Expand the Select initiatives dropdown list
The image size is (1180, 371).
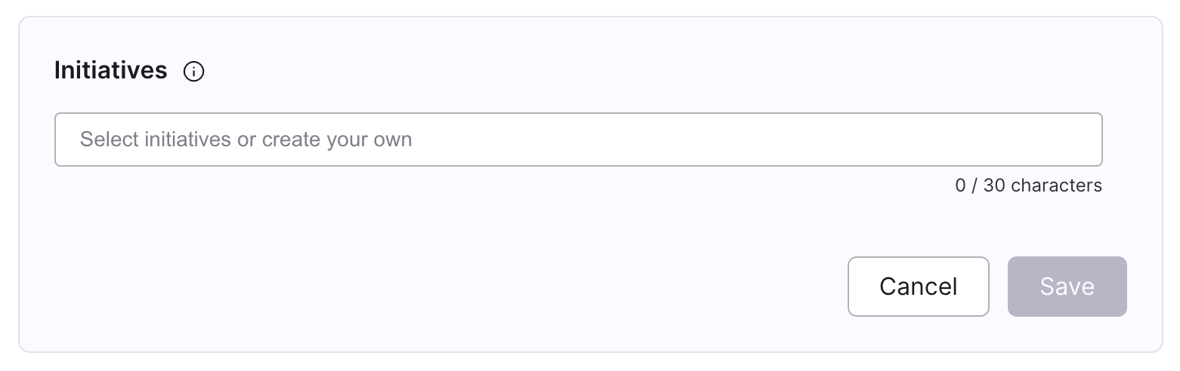[578, 140]
